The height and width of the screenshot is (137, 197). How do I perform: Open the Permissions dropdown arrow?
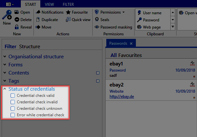[124, 12]
